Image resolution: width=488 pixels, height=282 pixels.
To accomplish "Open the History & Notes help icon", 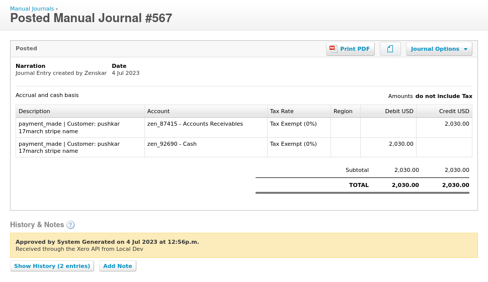I will pyautogui.click(x=70, y=225).
